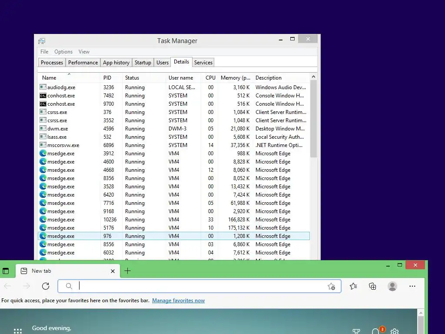
Task: Close the New tab in Edge
Action: (113, 271)
